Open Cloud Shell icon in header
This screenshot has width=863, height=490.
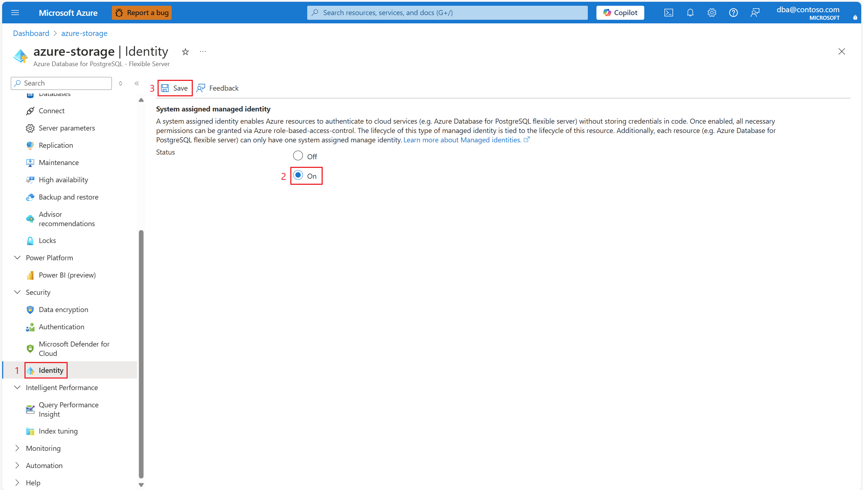pos(668,13)
